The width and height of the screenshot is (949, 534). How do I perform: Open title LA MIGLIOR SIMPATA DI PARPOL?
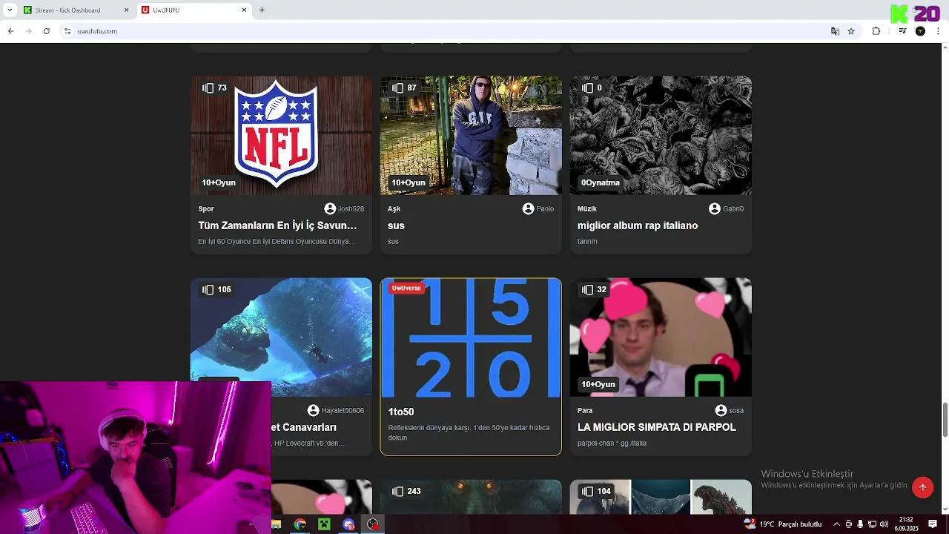click(657, 427)
